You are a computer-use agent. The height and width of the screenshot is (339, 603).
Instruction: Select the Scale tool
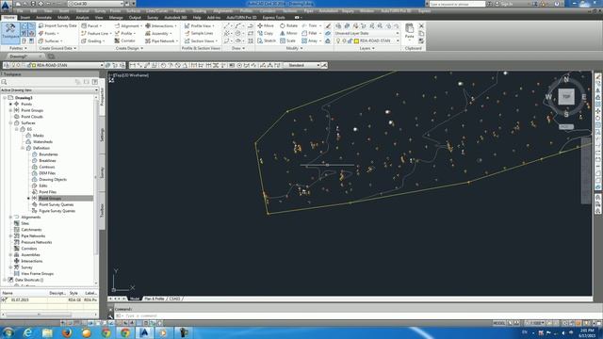pyautogui.click(x=287, y=40)
